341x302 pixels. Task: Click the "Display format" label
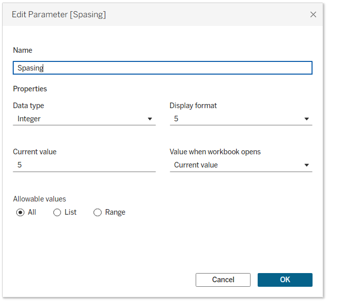coord(193,106)
